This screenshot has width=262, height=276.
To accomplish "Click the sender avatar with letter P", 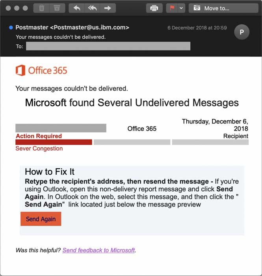I will click(242, 32).
